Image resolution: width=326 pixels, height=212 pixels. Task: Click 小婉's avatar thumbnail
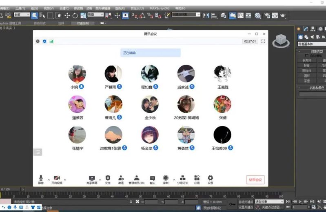point(77,74)
